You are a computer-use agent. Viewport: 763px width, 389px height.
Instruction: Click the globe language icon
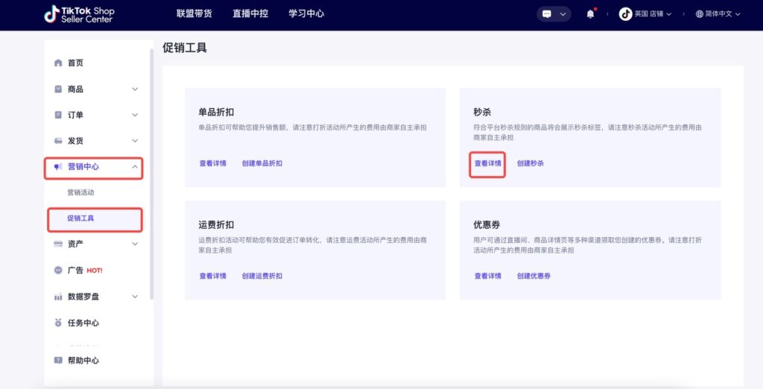point(699,14)
